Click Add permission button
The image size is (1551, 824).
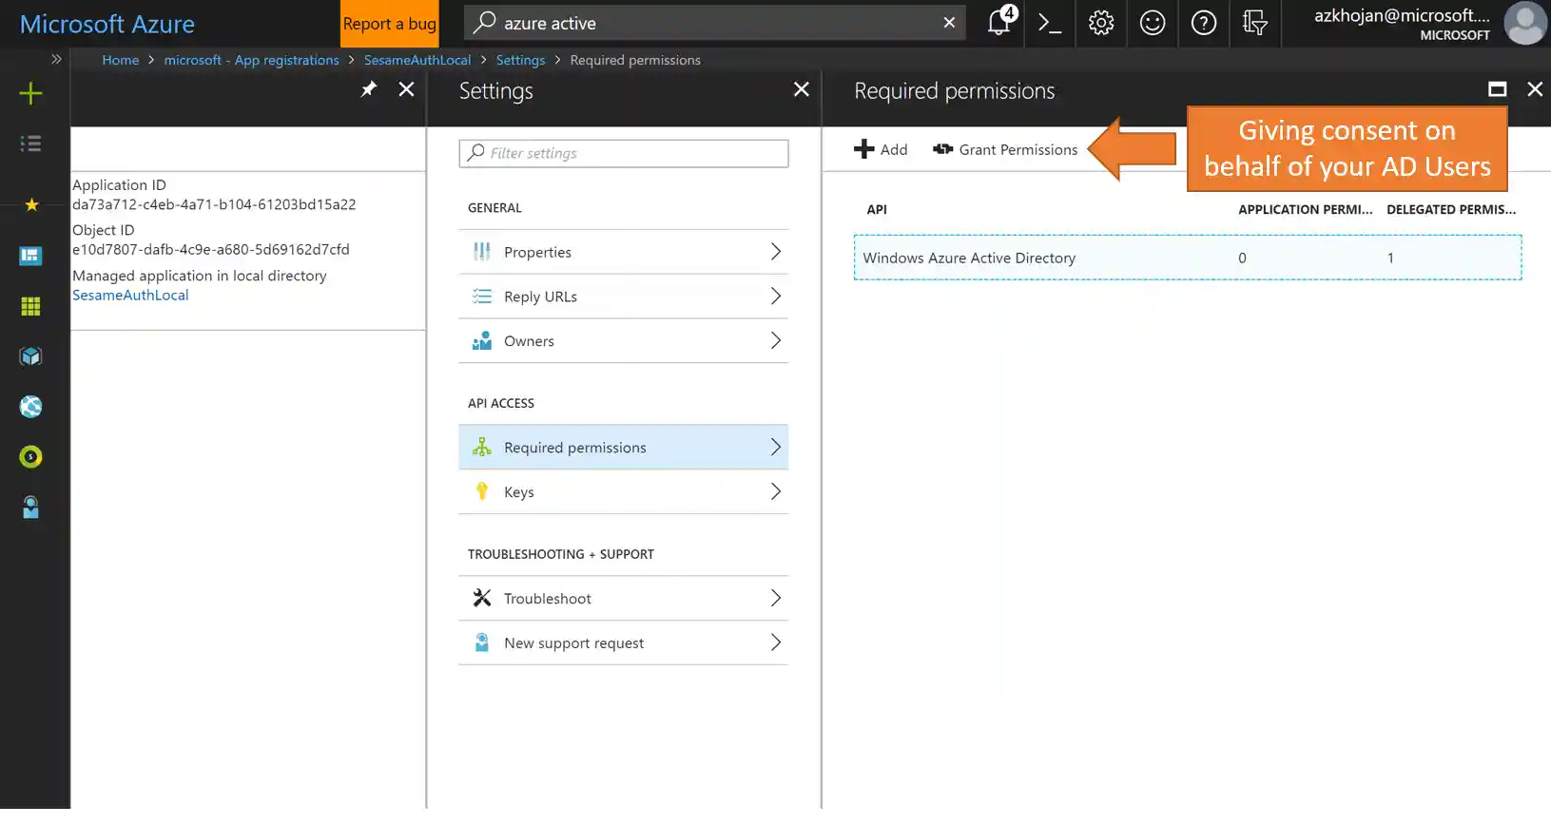pyautogui.click(x=881, y=149)
